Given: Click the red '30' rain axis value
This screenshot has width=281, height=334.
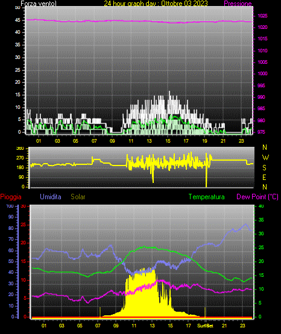Looking at the screenshot, I should point(24,206).
